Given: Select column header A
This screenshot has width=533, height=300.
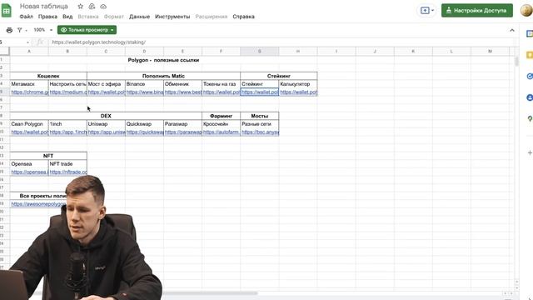Looking at the screenshot, I should [29, 52].
